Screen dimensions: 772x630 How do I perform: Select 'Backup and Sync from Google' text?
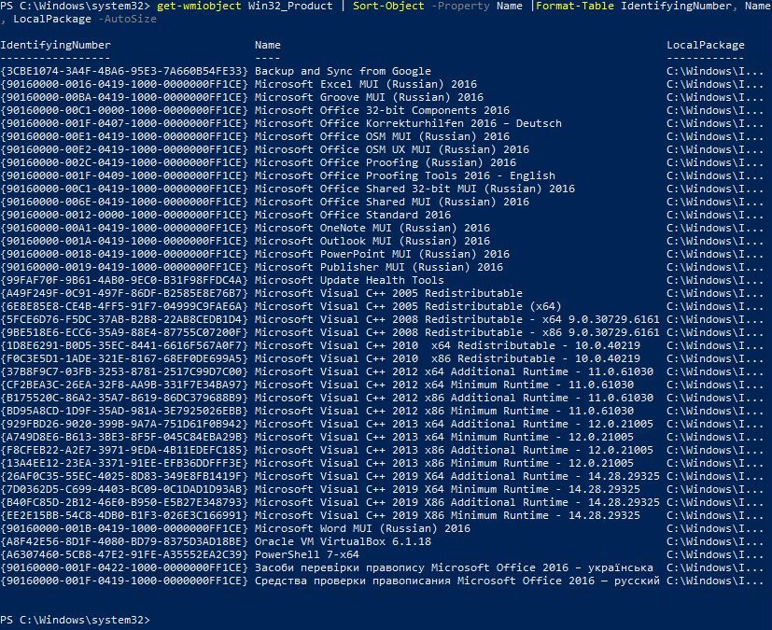click(x=343, y=71)
